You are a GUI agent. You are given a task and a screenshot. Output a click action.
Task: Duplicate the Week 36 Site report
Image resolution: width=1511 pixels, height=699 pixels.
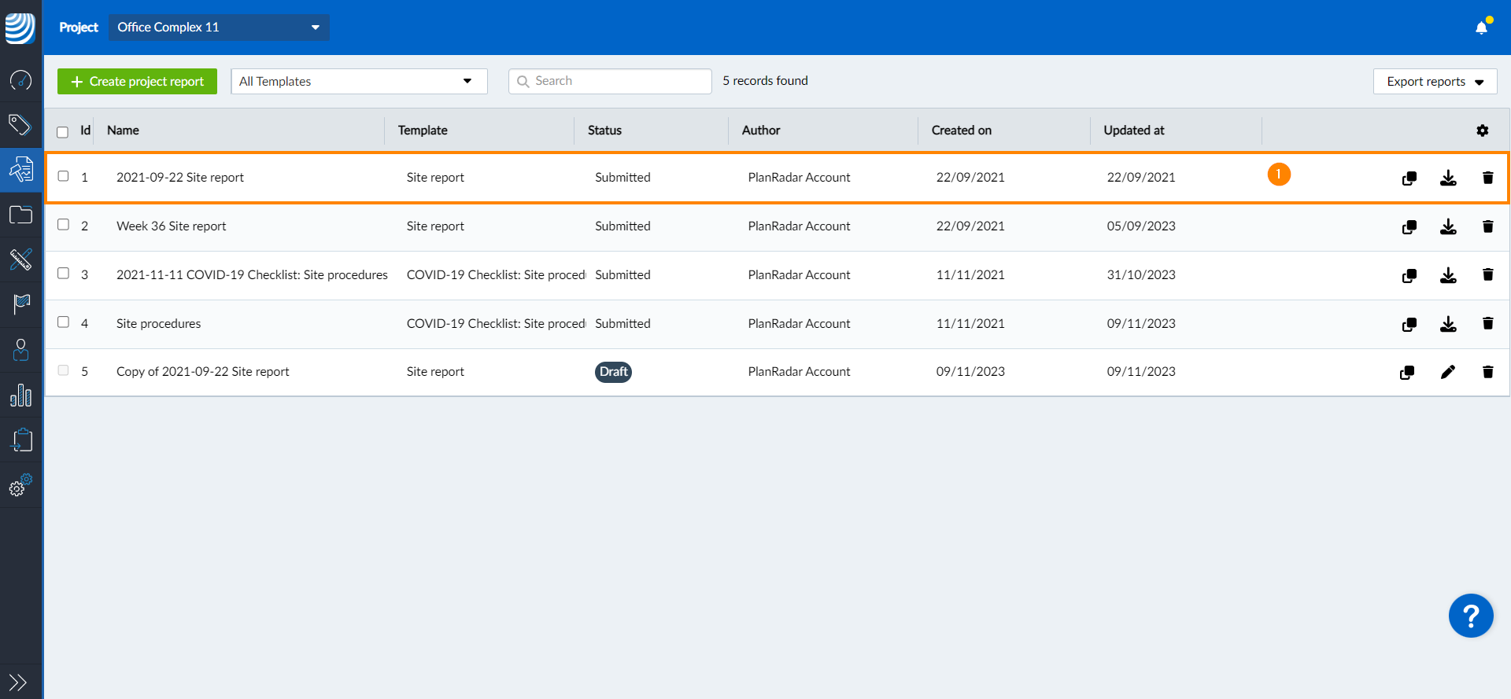(1409, 227)
